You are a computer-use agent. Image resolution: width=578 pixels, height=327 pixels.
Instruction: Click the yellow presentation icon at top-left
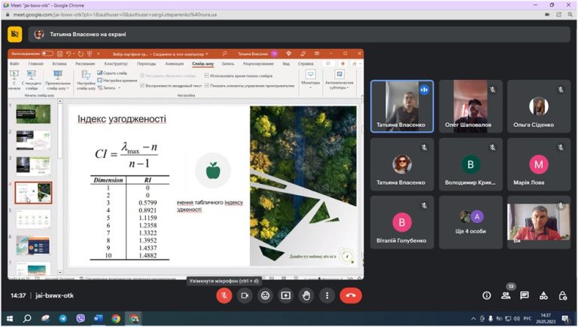(x=15, y=35)
